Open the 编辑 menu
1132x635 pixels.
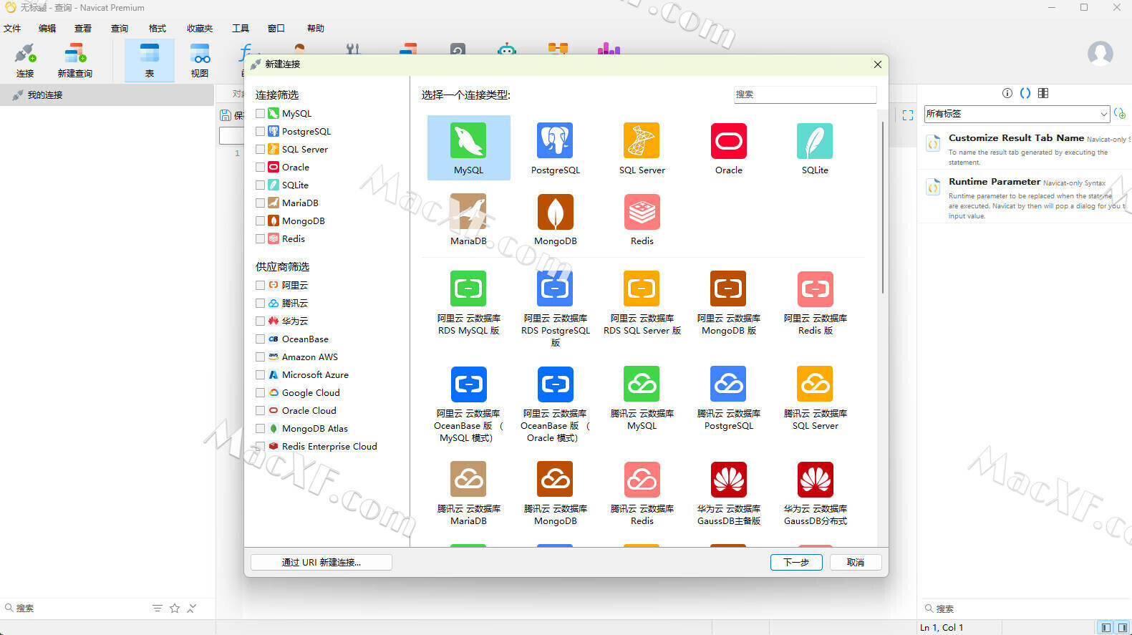(47, 29)
